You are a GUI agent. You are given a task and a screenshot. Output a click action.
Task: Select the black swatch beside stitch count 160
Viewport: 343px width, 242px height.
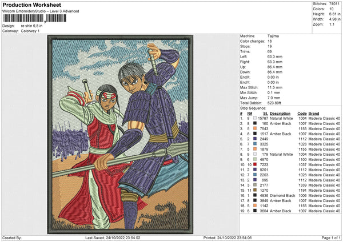(x=255, y=123)
